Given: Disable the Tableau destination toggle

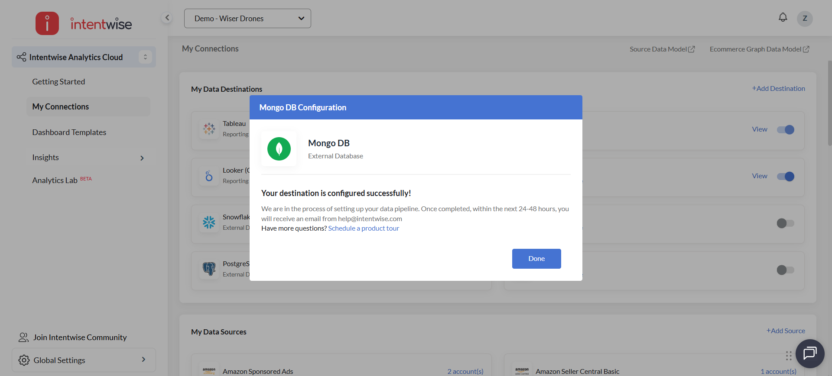Looking at the screenshot, I should [x=785, y=130].
